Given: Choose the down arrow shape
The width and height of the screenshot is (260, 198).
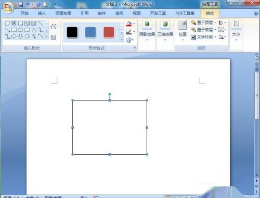Looking at the screenshot, I should pos(21,36).
